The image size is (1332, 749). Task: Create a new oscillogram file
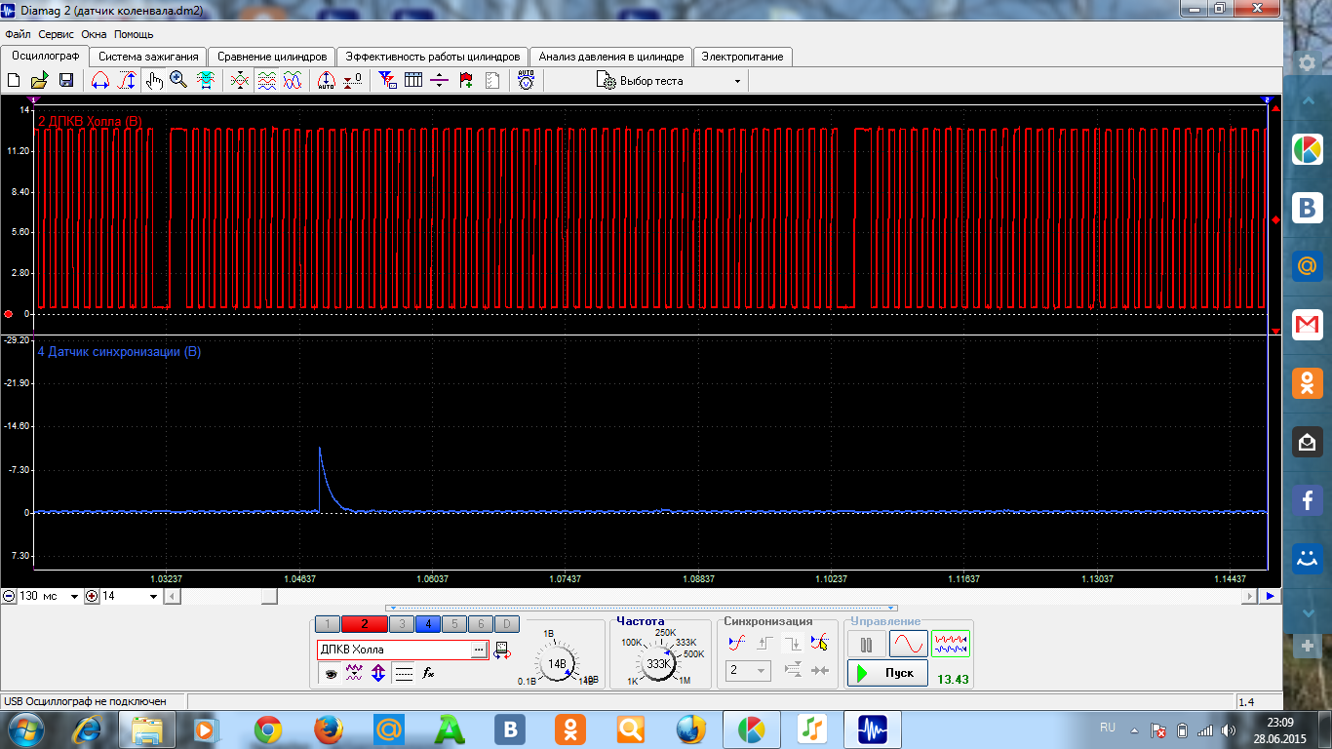point(14,81)
